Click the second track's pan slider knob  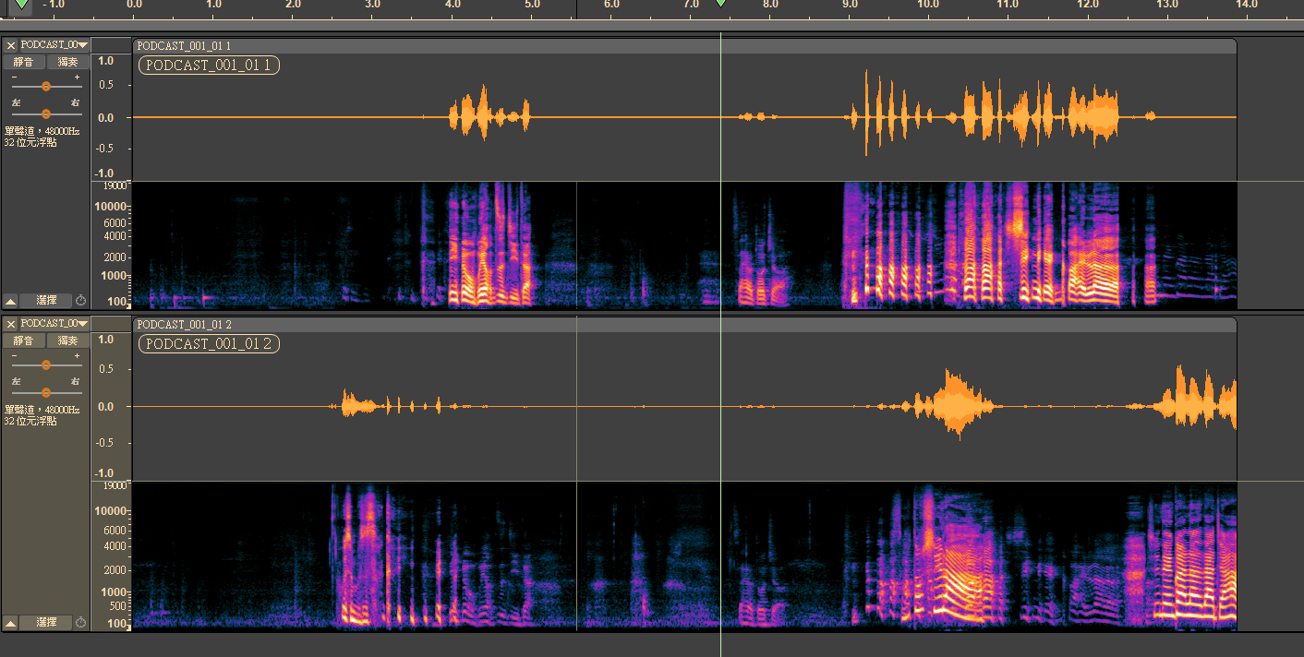[46, 392]
